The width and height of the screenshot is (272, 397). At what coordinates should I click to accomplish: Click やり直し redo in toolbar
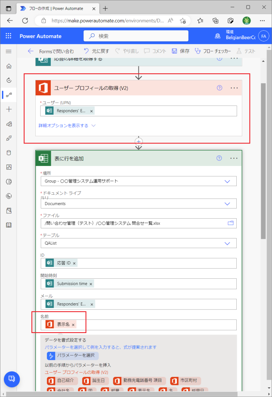[127, 51]
